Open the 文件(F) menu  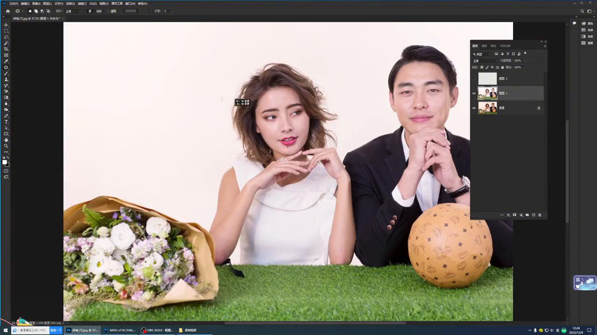pyautogui.click(x=14, y=4)
